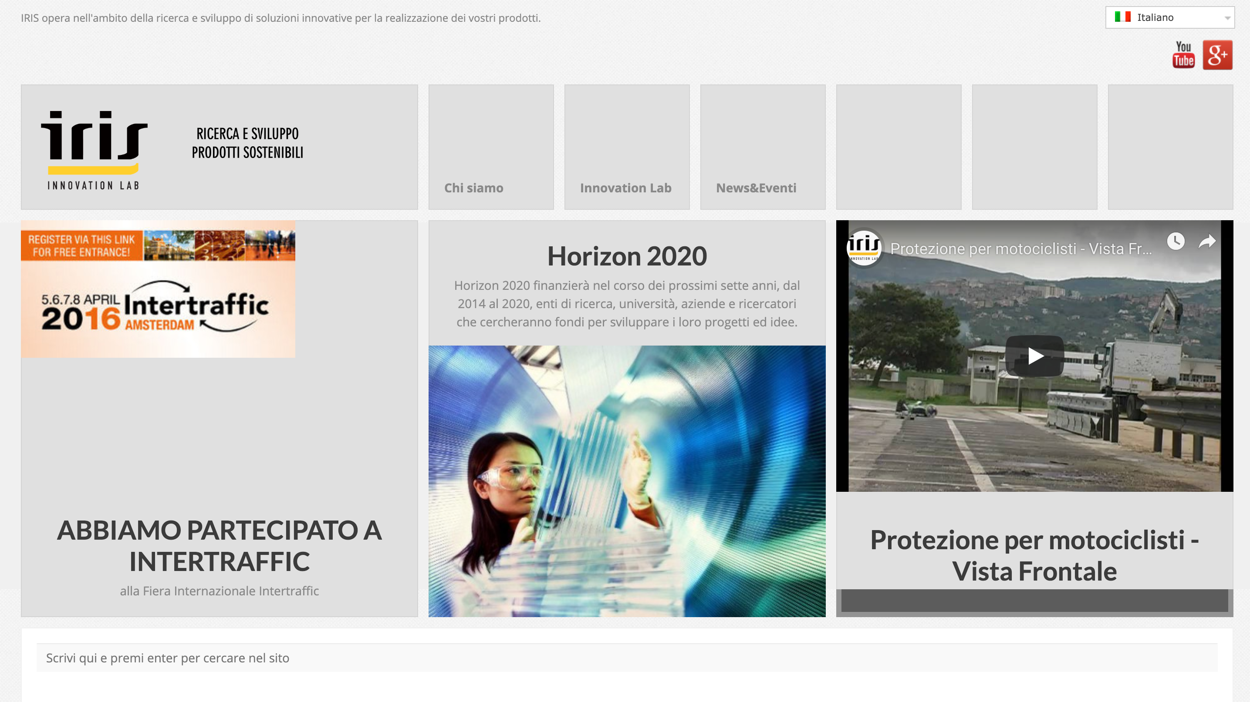Click the video share arrow icon

click(1207, 241)
